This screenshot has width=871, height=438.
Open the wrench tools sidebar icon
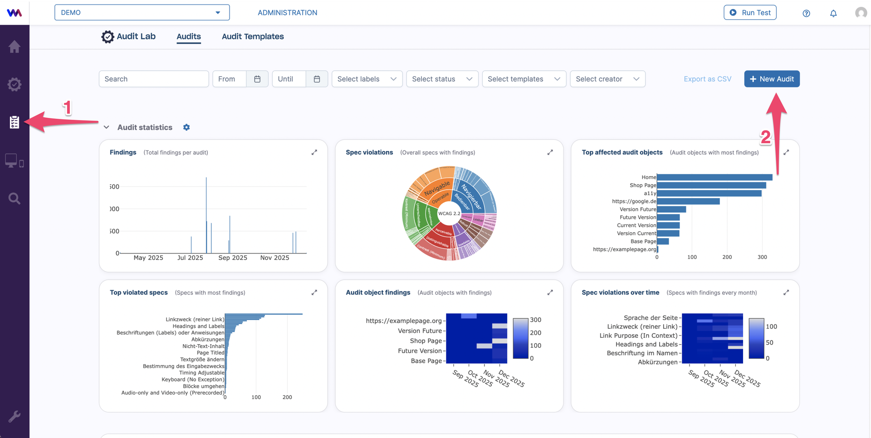click(15, 416)
